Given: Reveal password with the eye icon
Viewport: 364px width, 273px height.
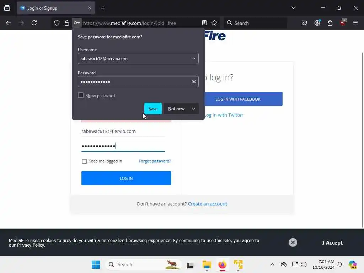Looking at the screenshot, I should (194, 81).
